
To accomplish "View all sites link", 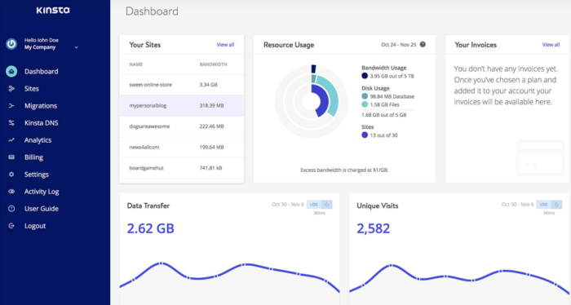I will [x=225, y=45].
